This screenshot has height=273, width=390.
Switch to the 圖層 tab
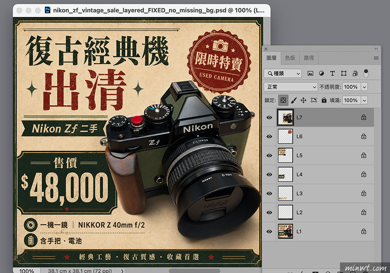pos(271,58)
